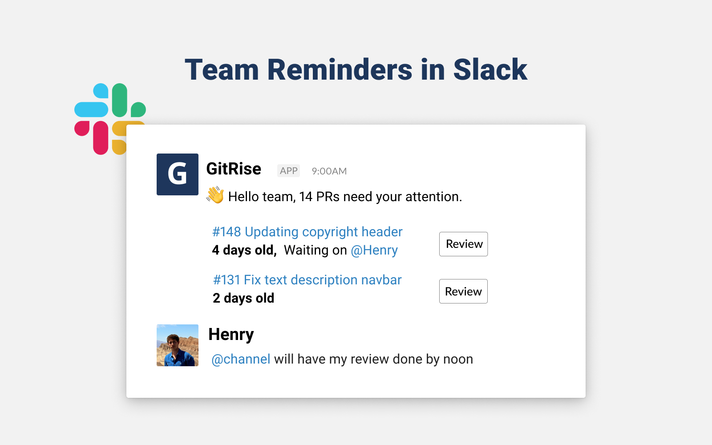Click Review button for PR #148
712x445 pixels.
tap(463, 244)
